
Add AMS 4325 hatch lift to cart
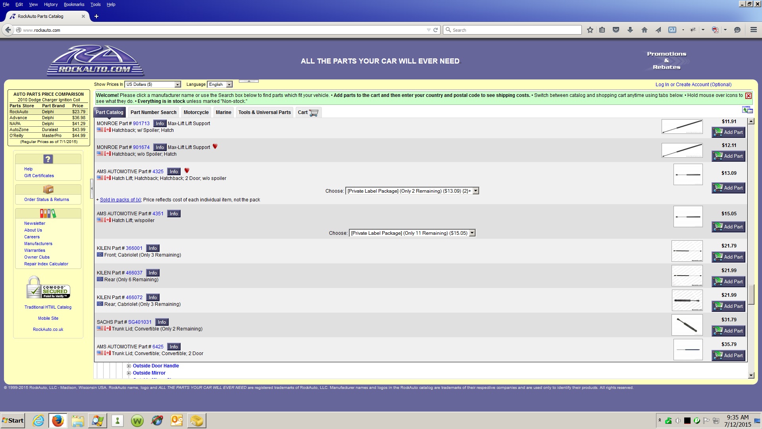[x=728, y=188]
